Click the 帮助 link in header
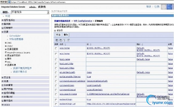 [149, 7]
